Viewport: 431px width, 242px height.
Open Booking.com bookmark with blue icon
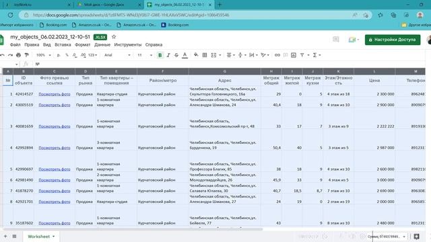tap(175, 25)
